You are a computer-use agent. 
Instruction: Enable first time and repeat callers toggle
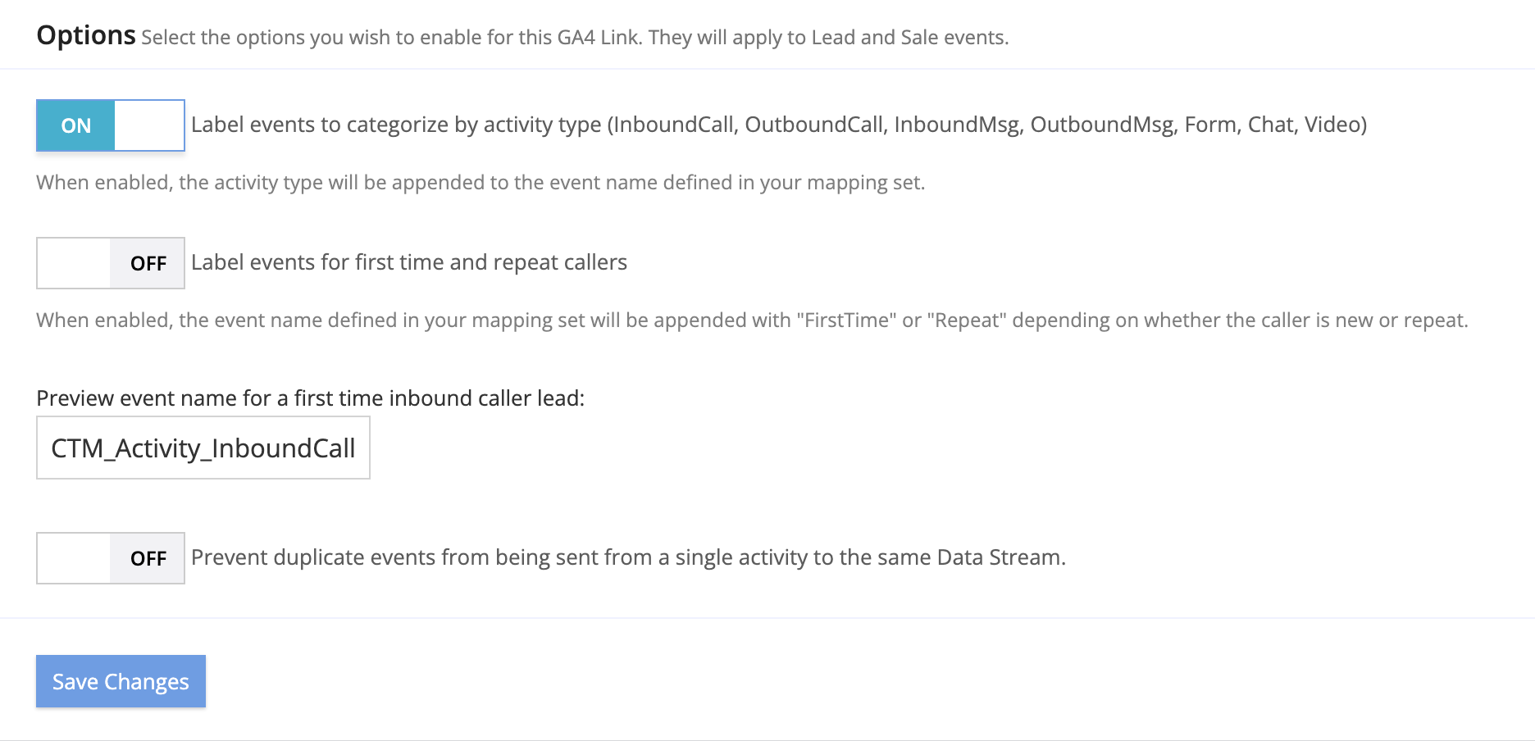(110, 263)
